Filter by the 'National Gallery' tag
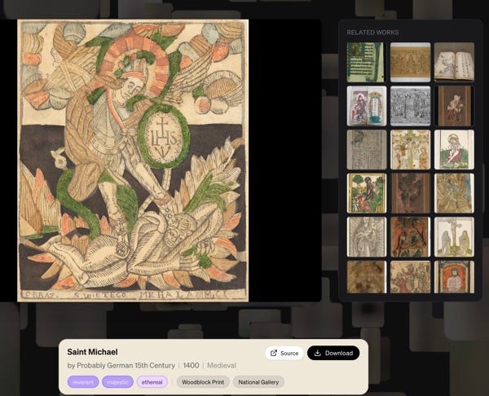The width and height of the screenshot is (489, 396). (x=258, y=382)
